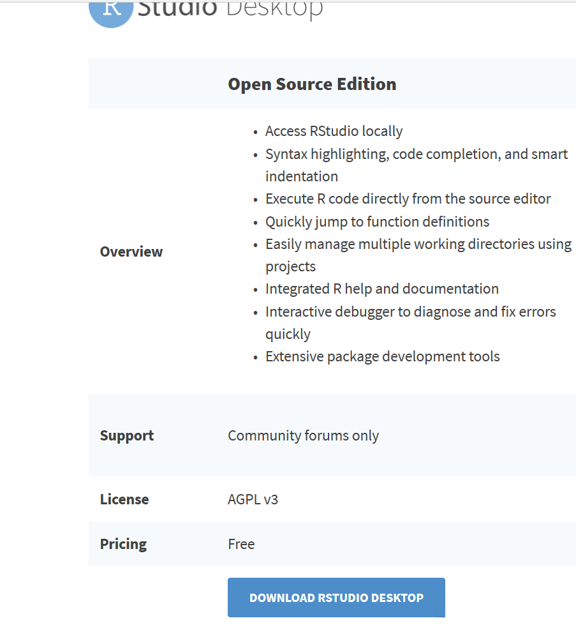Click the Syntax highlighting feature bullet
The height and width of the screenshot is (632, 576).
pos(416,154)
